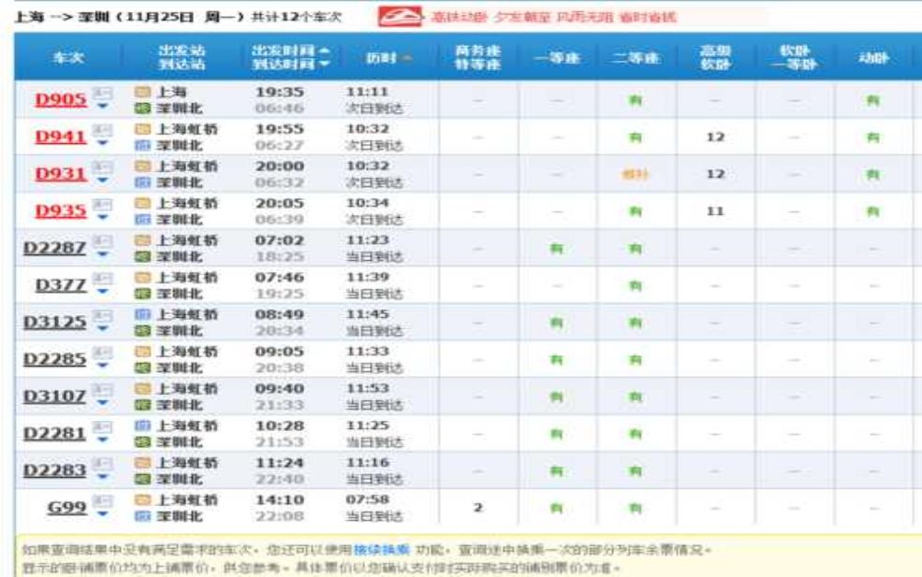Expand the blue arrow next to D2281

(103, 440)
